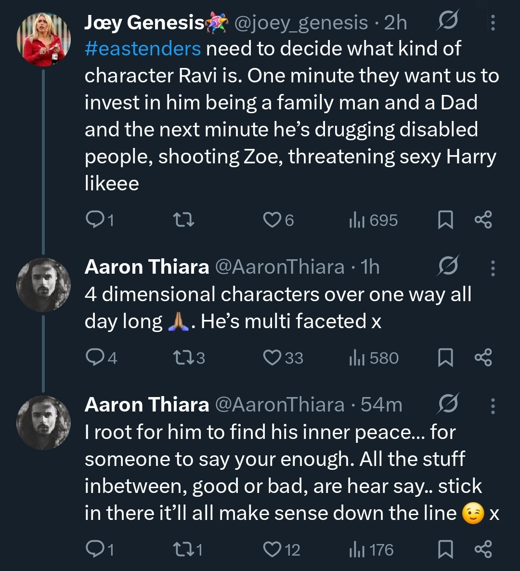
Task: Open more options on Aaron Thiara's 1h tweet
Action: (x=493, y=267)
